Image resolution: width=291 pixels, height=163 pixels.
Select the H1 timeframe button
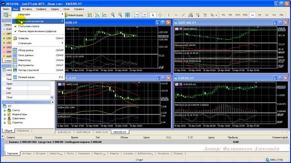coord(252,15)
